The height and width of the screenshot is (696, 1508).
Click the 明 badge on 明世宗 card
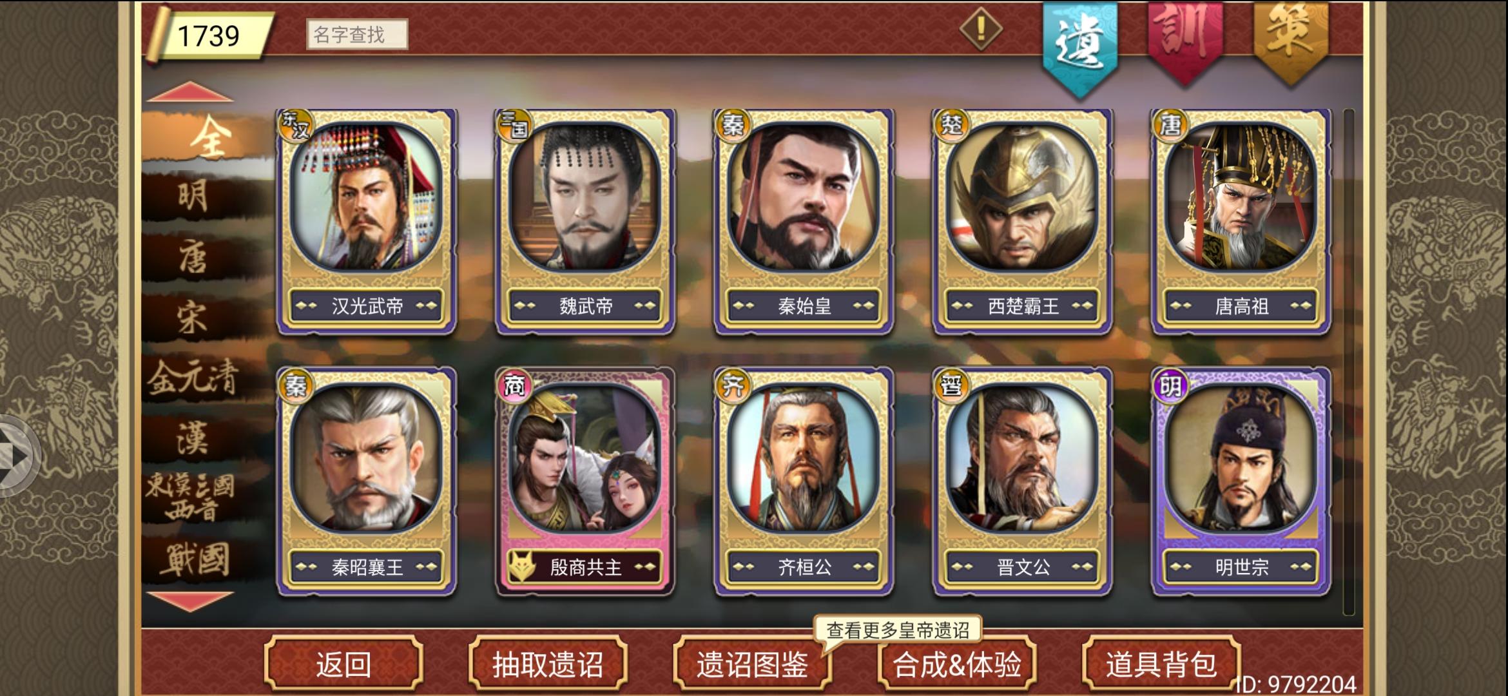1170,386
